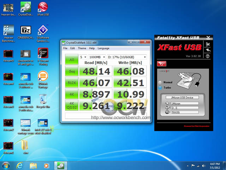Click the XFast USB running-man icon
This screenshot has width=226, height=170.
coord(208,50)
